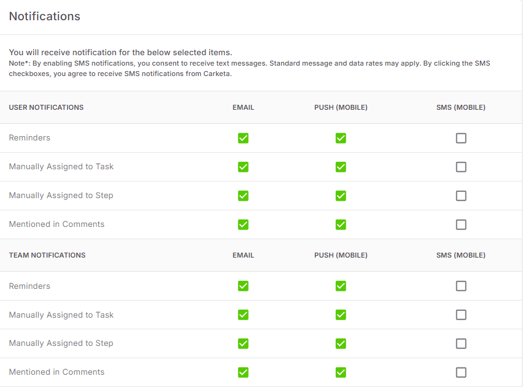This screenshot has width=523, height=387.
Task: Disable Push for Team Reminders
Action: point(341,286)
